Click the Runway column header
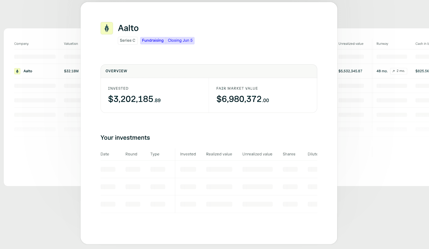 pyautogui.click(x=382, y=44)
